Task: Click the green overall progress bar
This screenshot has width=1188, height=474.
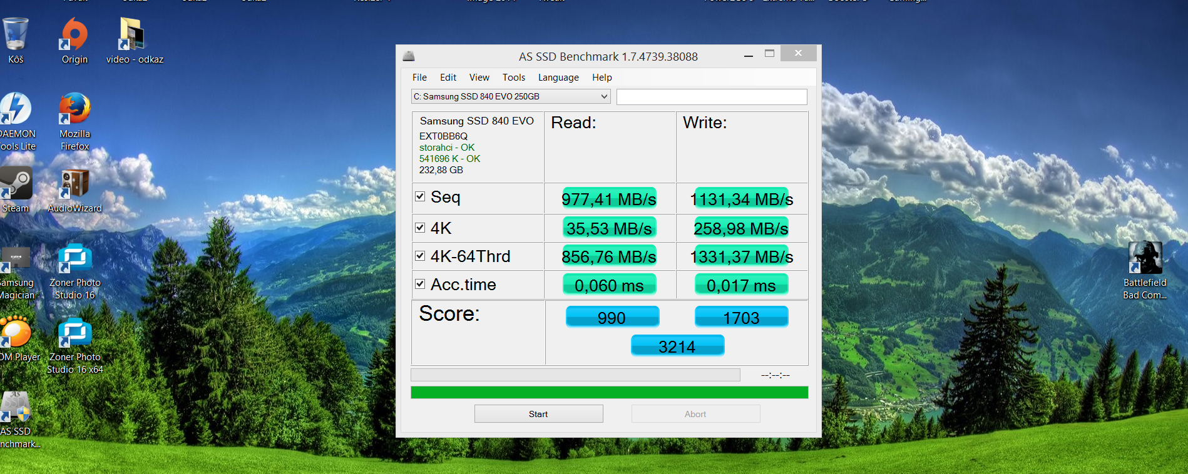Action: pos(609,392)
